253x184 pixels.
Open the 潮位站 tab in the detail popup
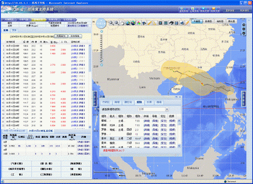[128, 102]
